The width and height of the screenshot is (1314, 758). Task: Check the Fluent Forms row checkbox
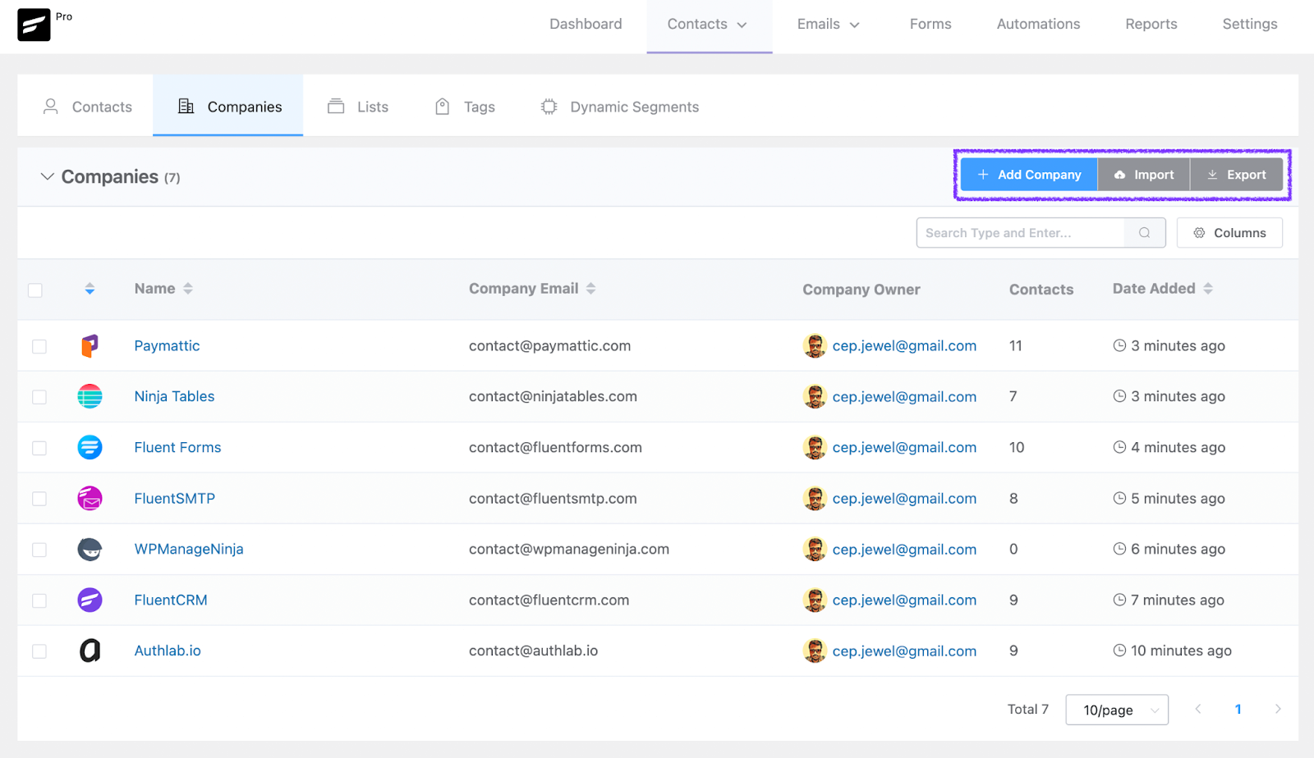pos(39,449)
